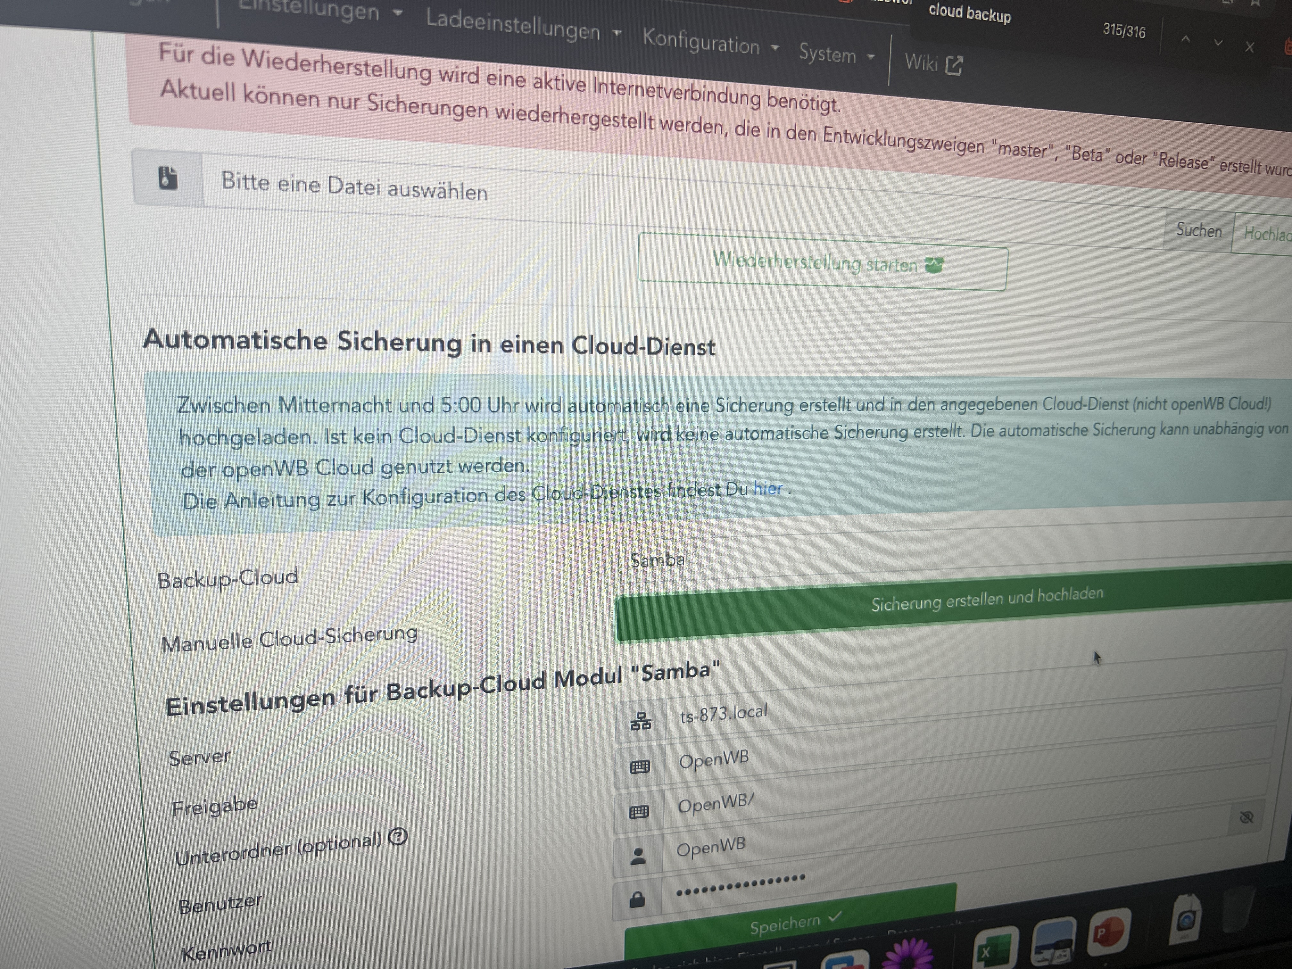Expand the Konfiguration dropdown menu

click(x=710, y=43)
